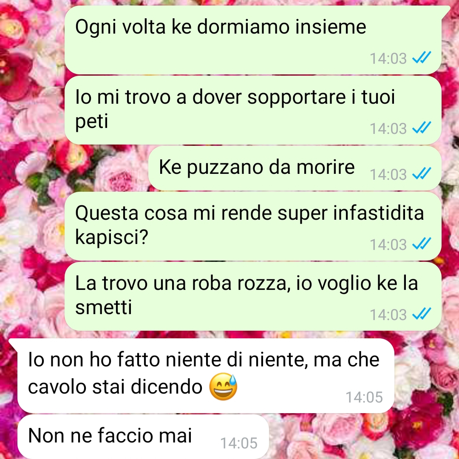This screenshot has height=459, width=459.
Task: Select the 'Non ne faccio mai' message
Action: point(143,436)
